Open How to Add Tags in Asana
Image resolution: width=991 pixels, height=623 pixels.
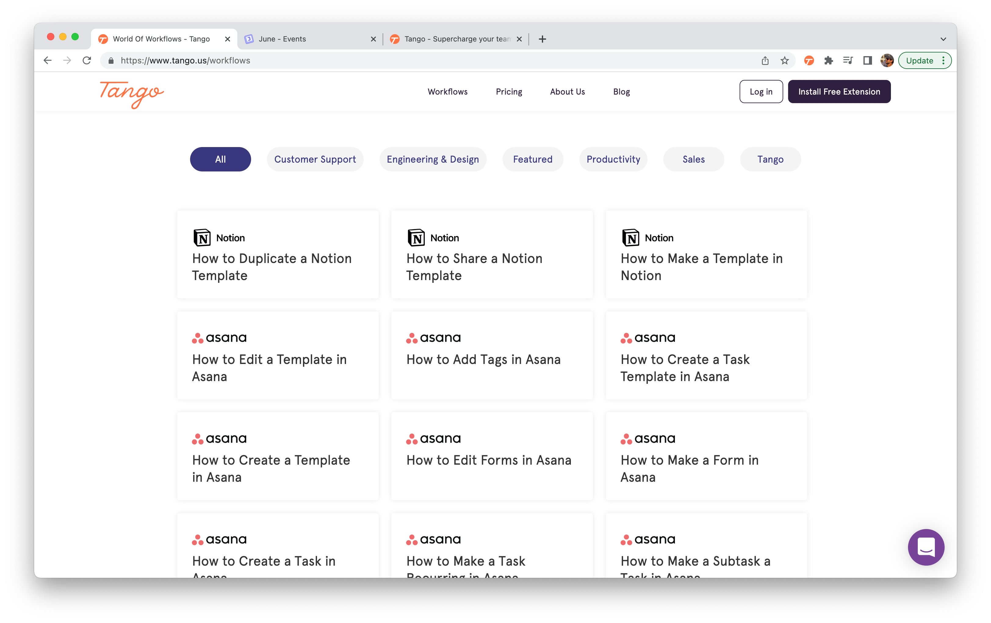tap(492, 355)
